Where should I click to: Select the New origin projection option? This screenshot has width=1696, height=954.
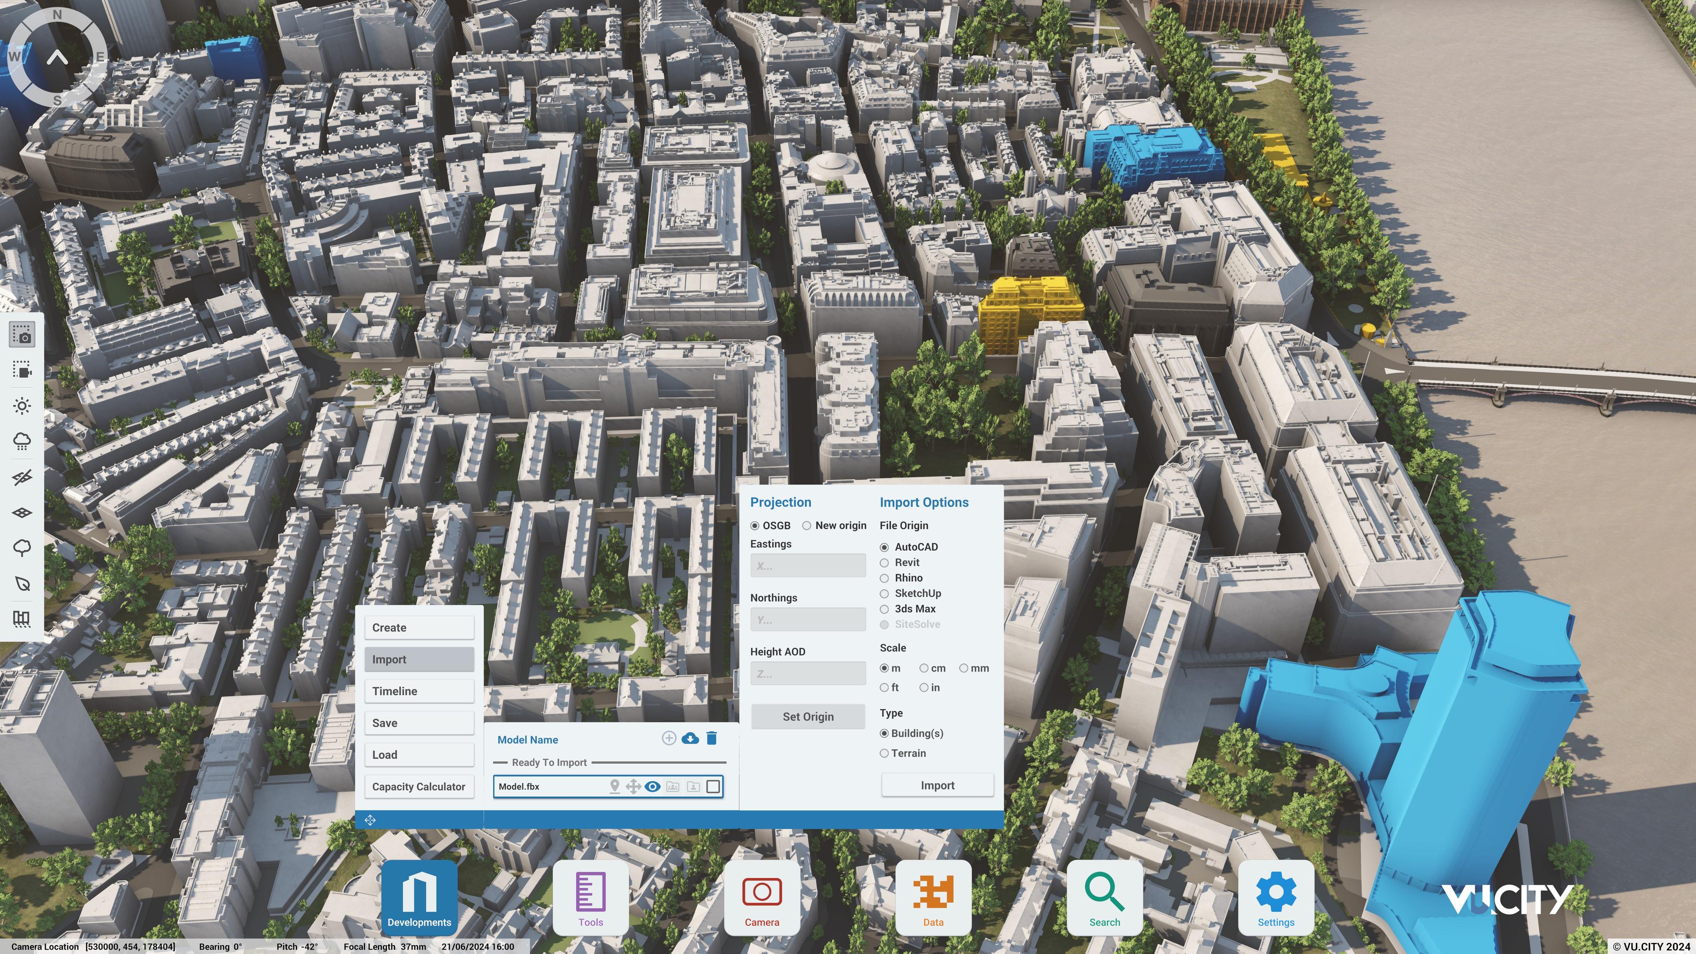coord(806,526)
